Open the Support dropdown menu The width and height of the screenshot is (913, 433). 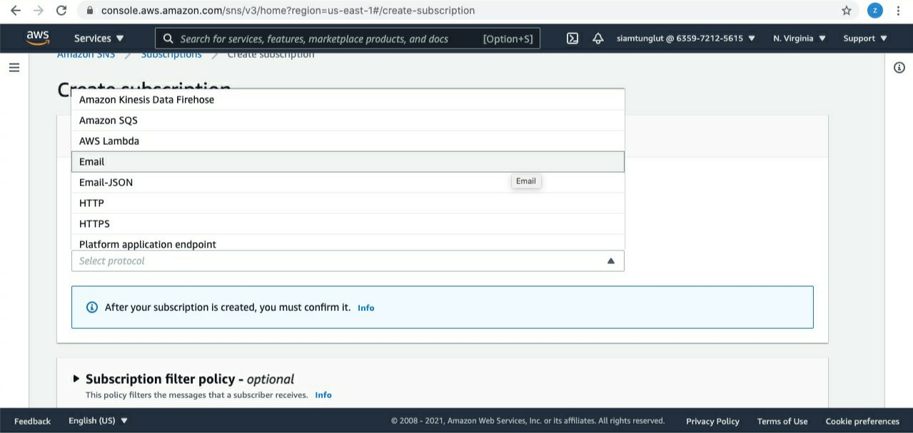(865, 39)
